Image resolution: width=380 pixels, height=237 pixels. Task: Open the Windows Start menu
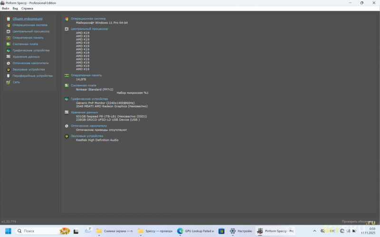coord(8,231)
